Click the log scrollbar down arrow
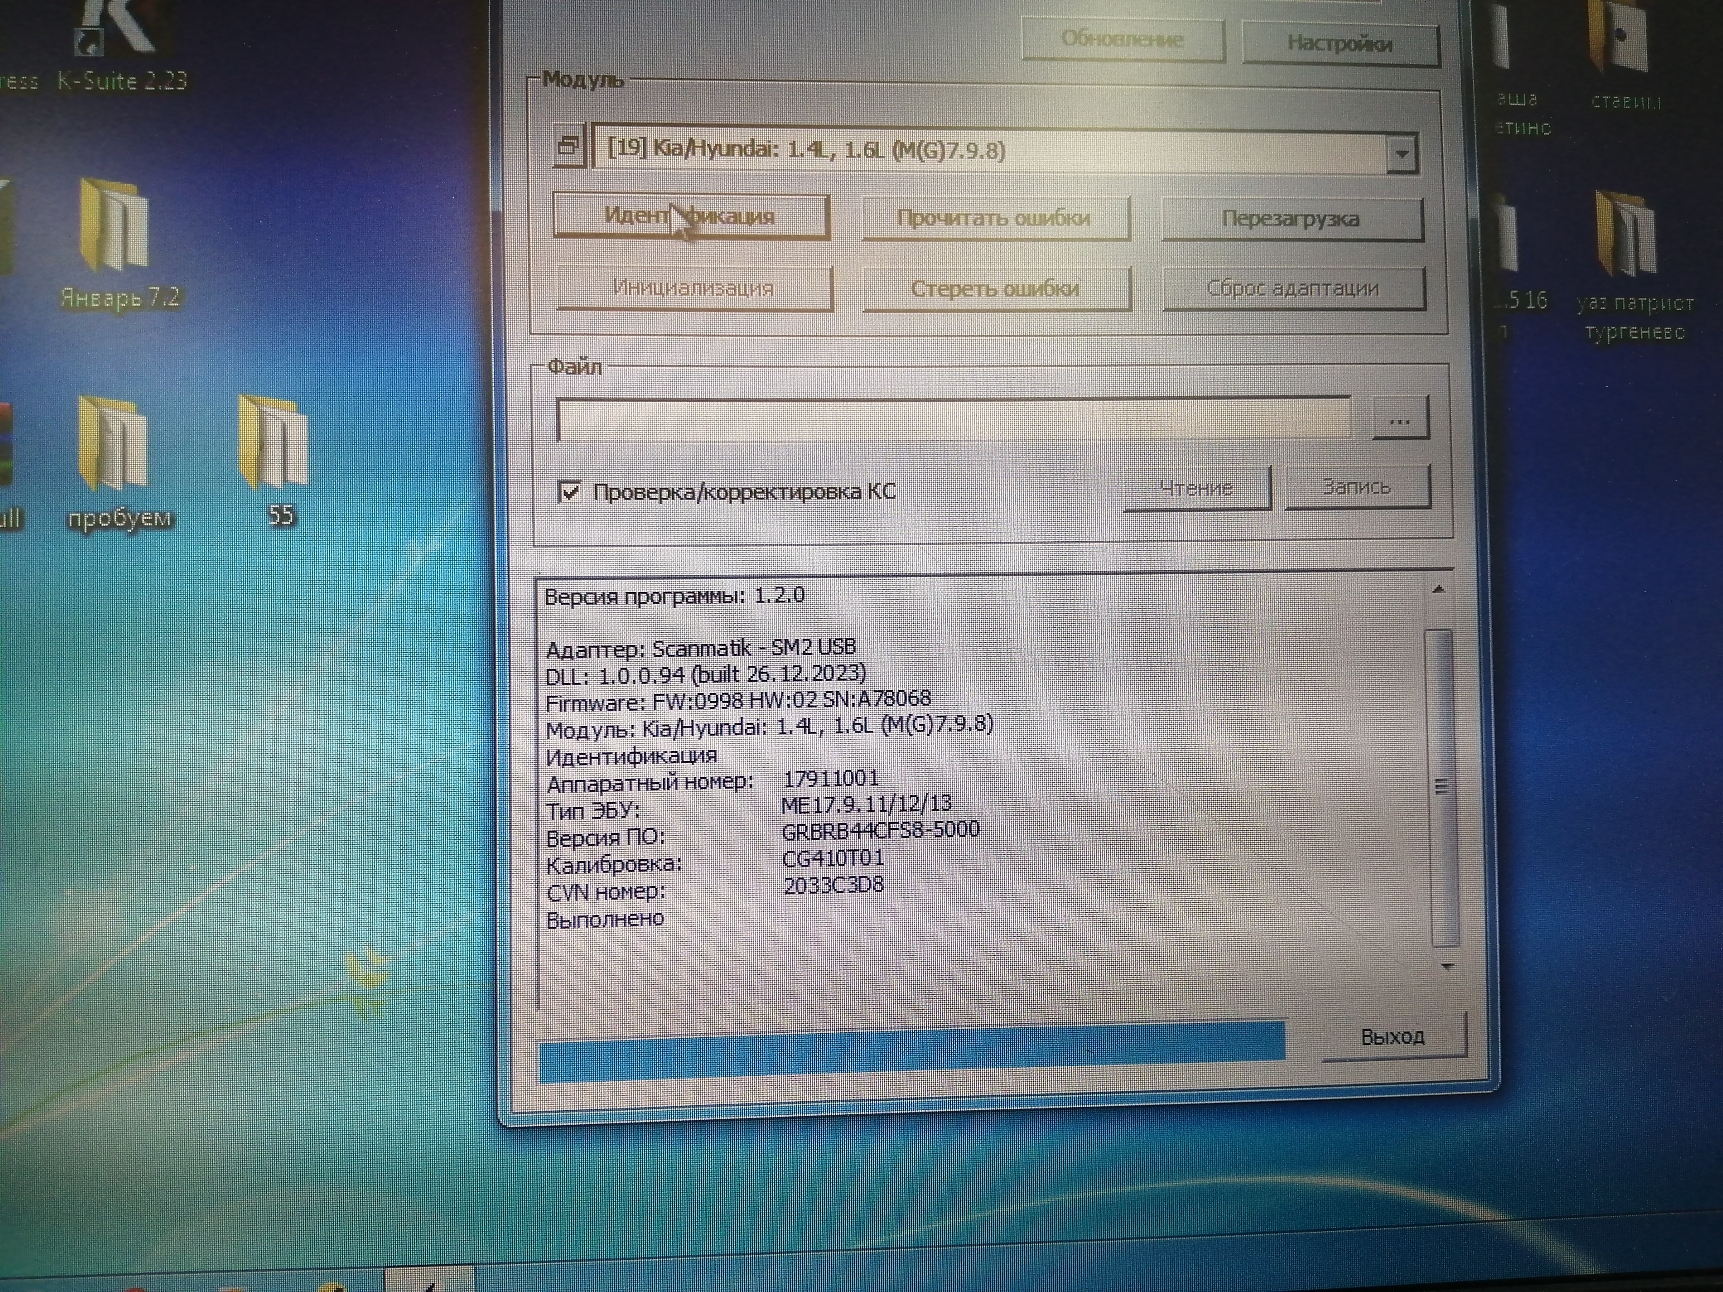This screenshot has width=1723, height=1292. pyautogui.click(x=1447, y=967)
